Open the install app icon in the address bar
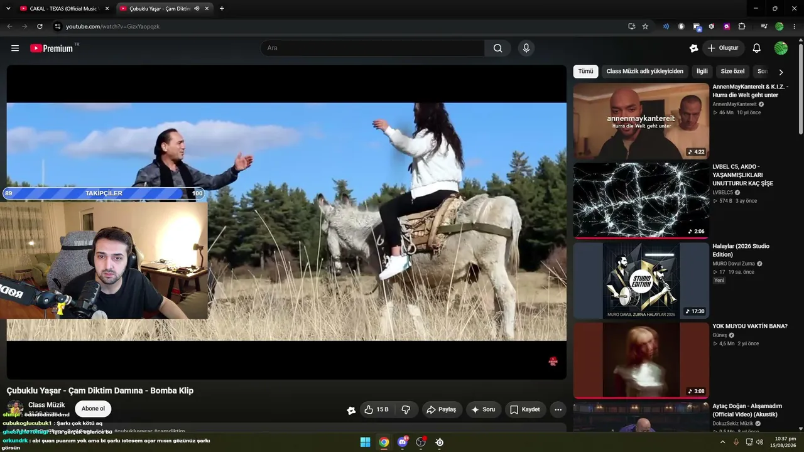Screen dimensions: 804x452 coord(631,26)
